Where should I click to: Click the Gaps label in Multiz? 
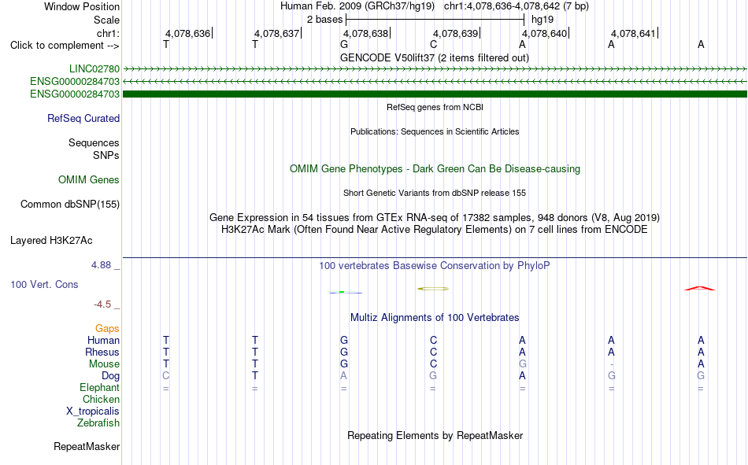tap(107, 328)
